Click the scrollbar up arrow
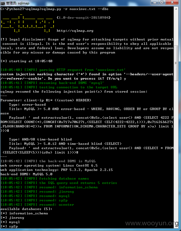The height and width of the screenshot is (231, 181). pos(176,9)
